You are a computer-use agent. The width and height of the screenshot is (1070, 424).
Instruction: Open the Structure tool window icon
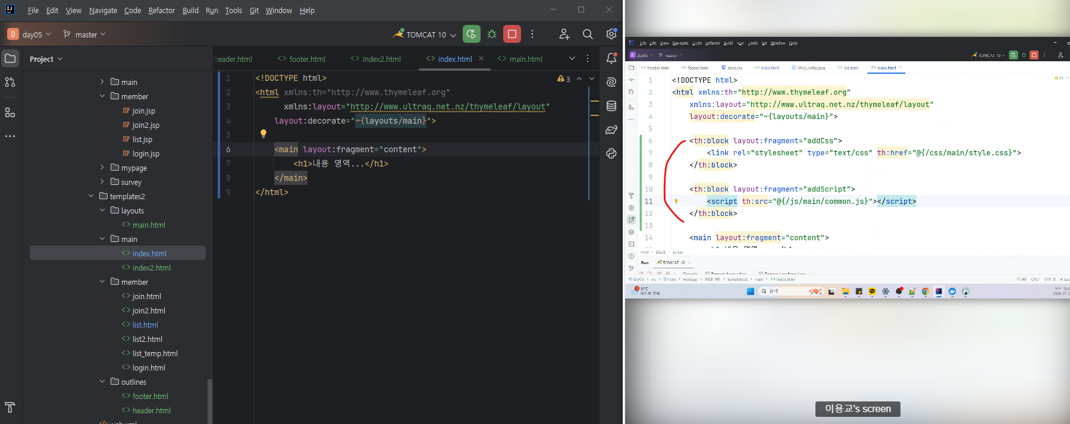tap(10, 112)
